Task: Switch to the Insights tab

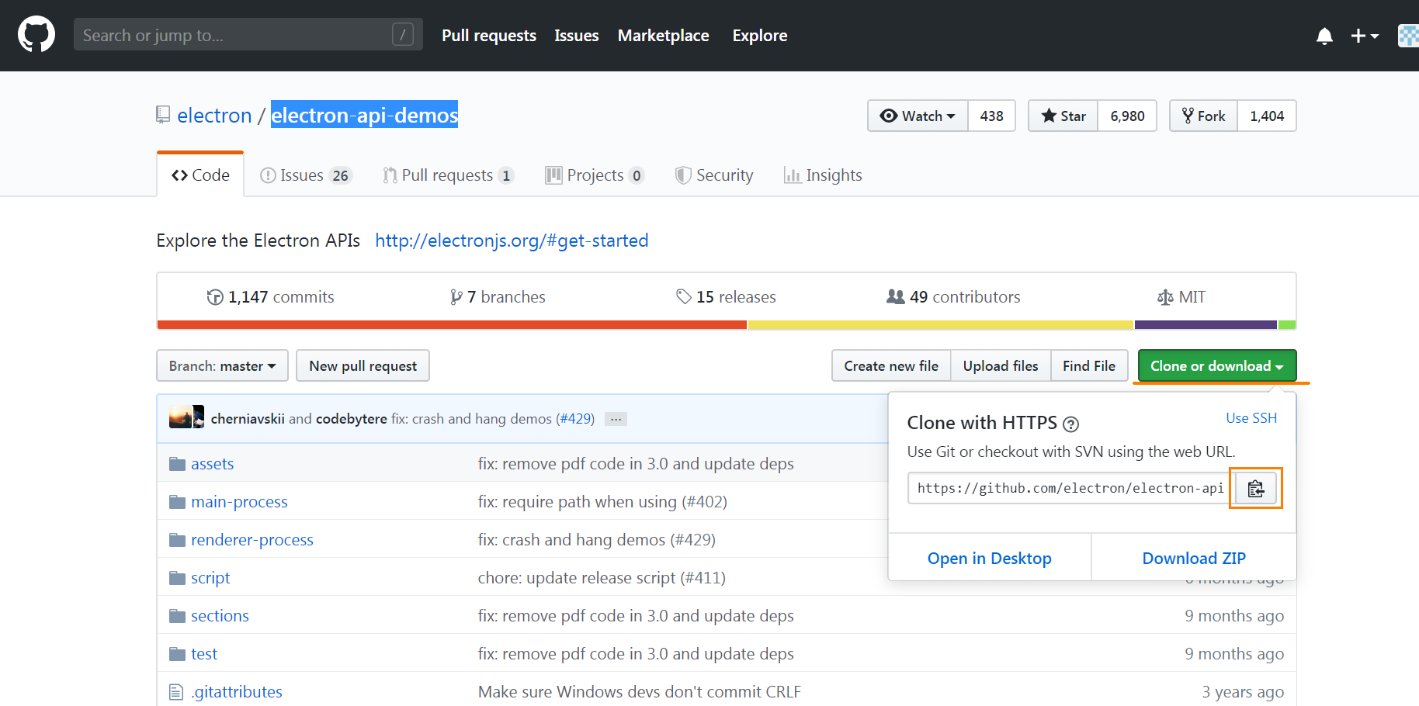Action: tap(823, 175)
